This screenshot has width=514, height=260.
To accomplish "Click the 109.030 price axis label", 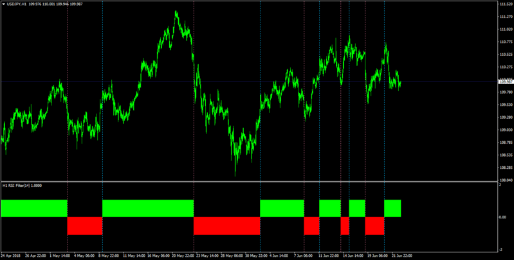I will pos(506,130).
